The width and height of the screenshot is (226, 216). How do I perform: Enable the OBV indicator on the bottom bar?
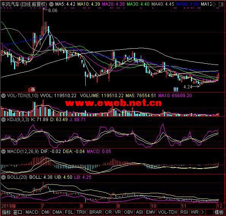tap(129, 212)
